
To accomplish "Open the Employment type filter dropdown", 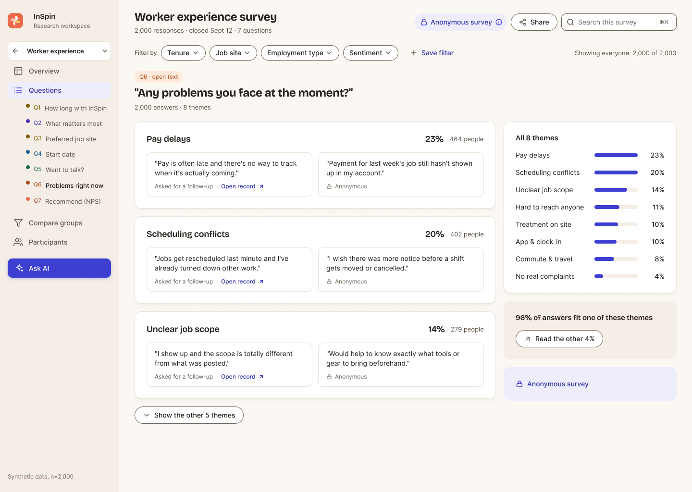I will 300,53.
